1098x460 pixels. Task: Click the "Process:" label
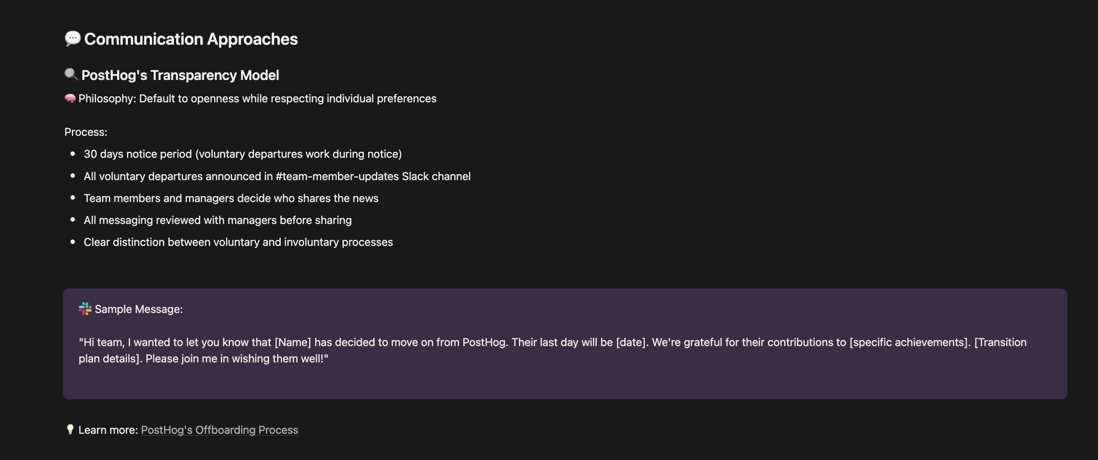coord(86,132)
